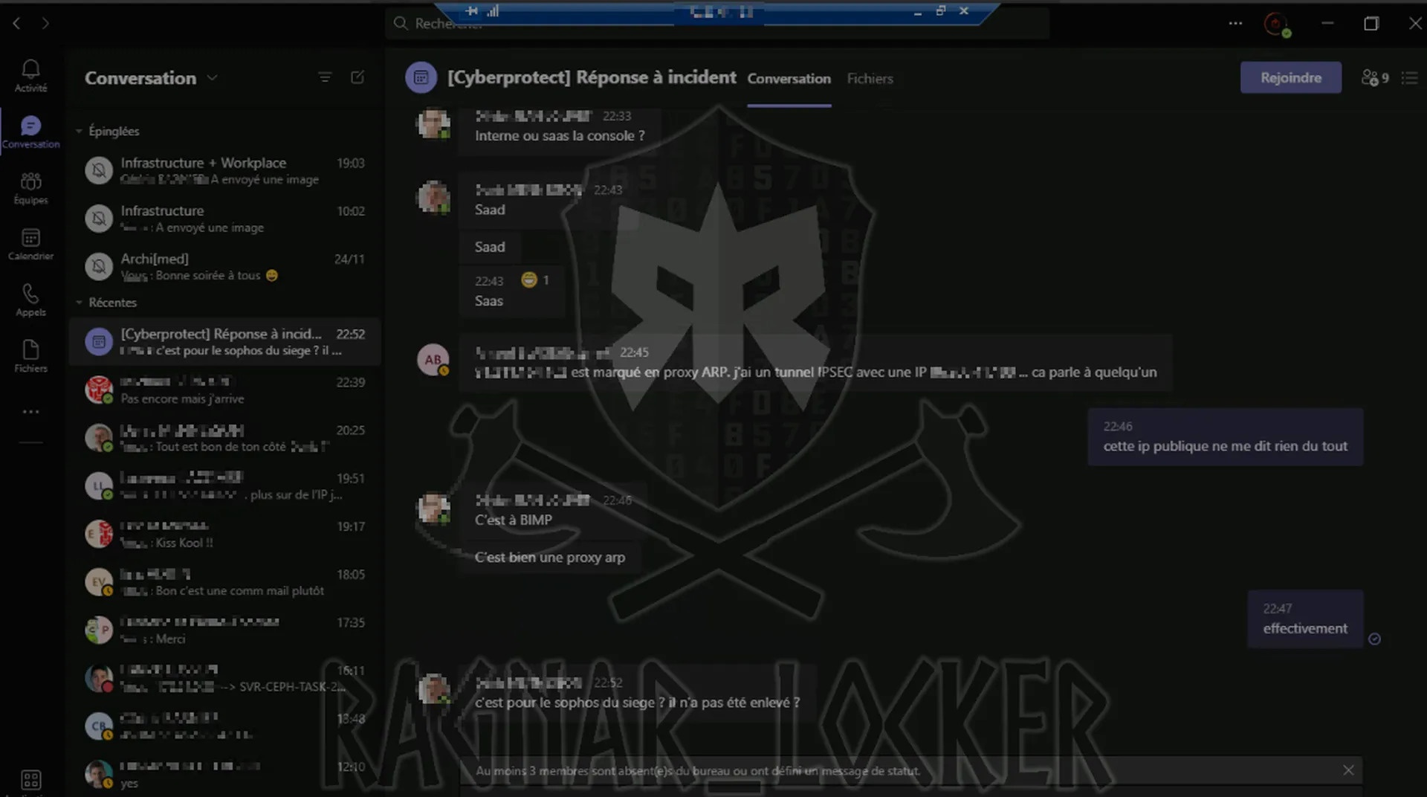Open the chat saying 'Tout est bon de ton côté'

[x=224, y=438]
